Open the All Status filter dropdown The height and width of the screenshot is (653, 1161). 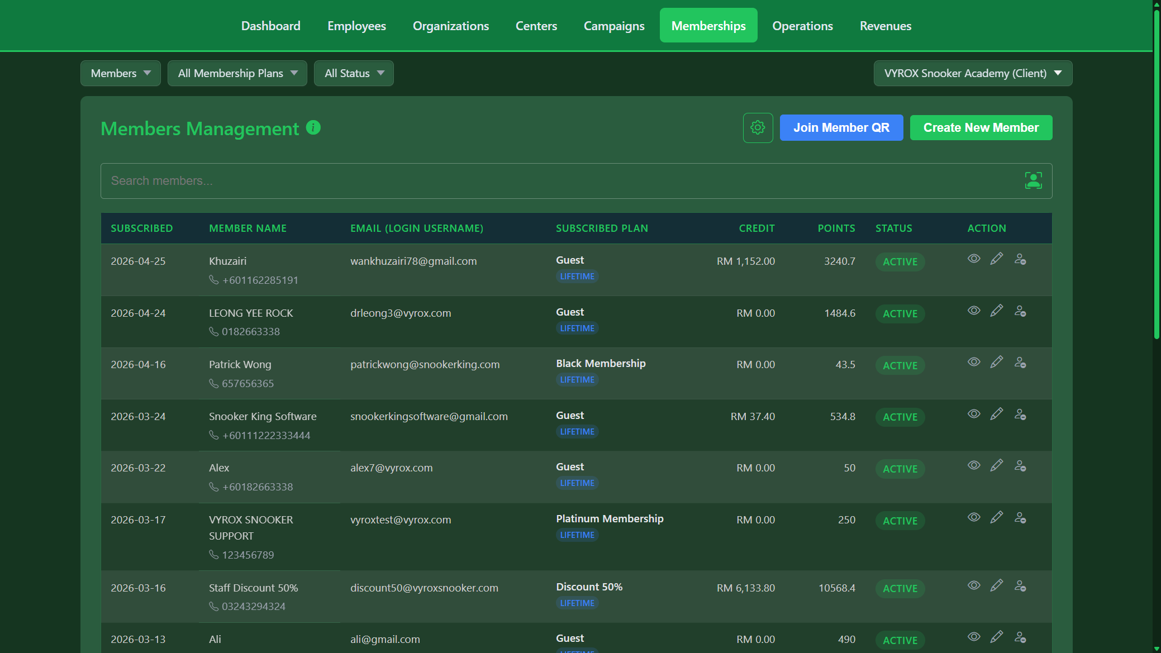[x=354, y=73]
